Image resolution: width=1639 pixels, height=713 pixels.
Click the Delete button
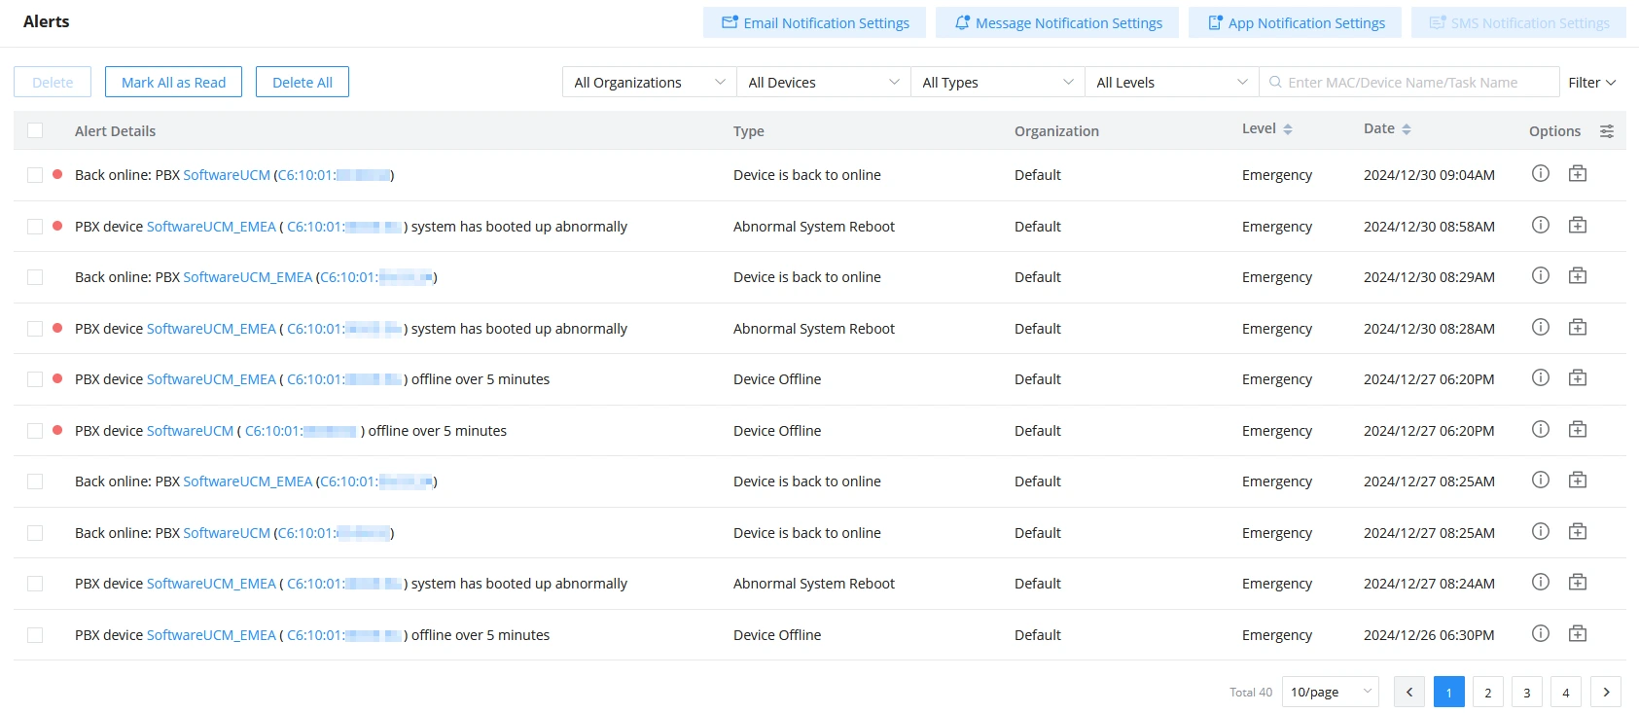(x=53, y=82)
